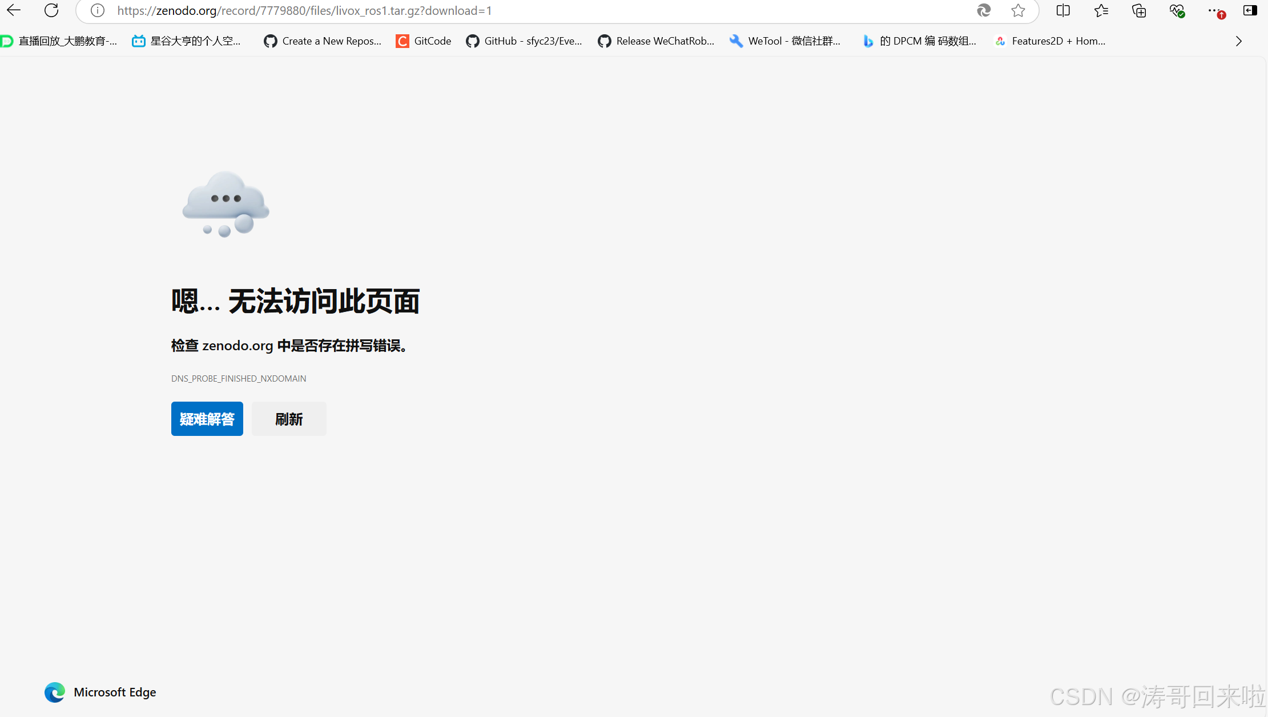
Task: Open GitCode bookmark
Action: 424,41
